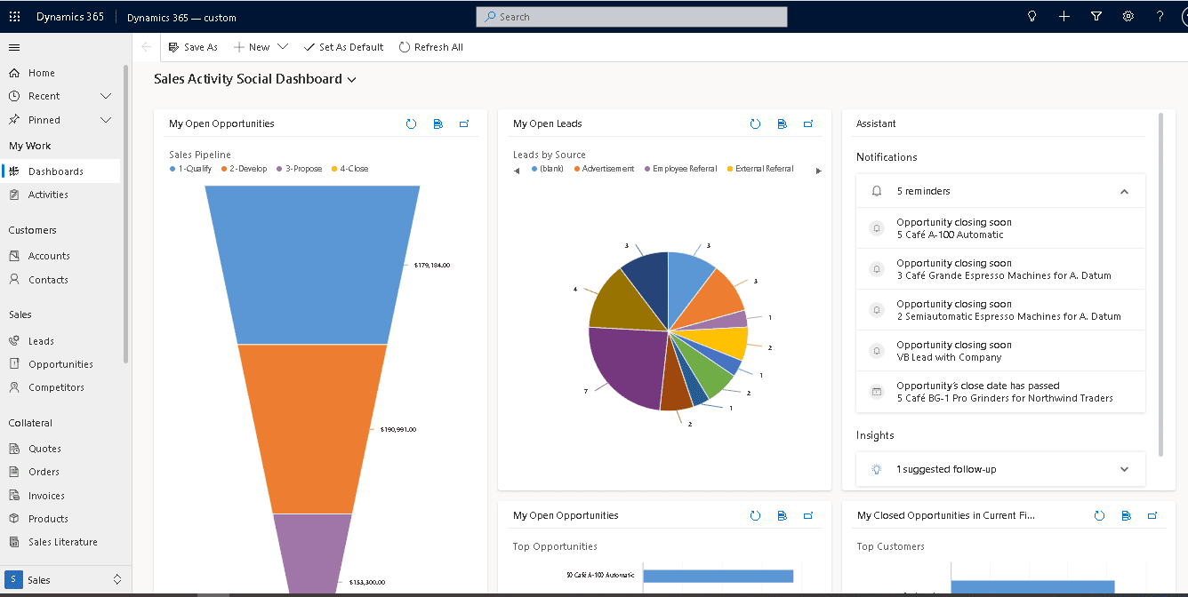Collapse the 5 reminders section
Image resolution: width=1188 pixels, height=597 pixels.
click(x=1124, y=191)
